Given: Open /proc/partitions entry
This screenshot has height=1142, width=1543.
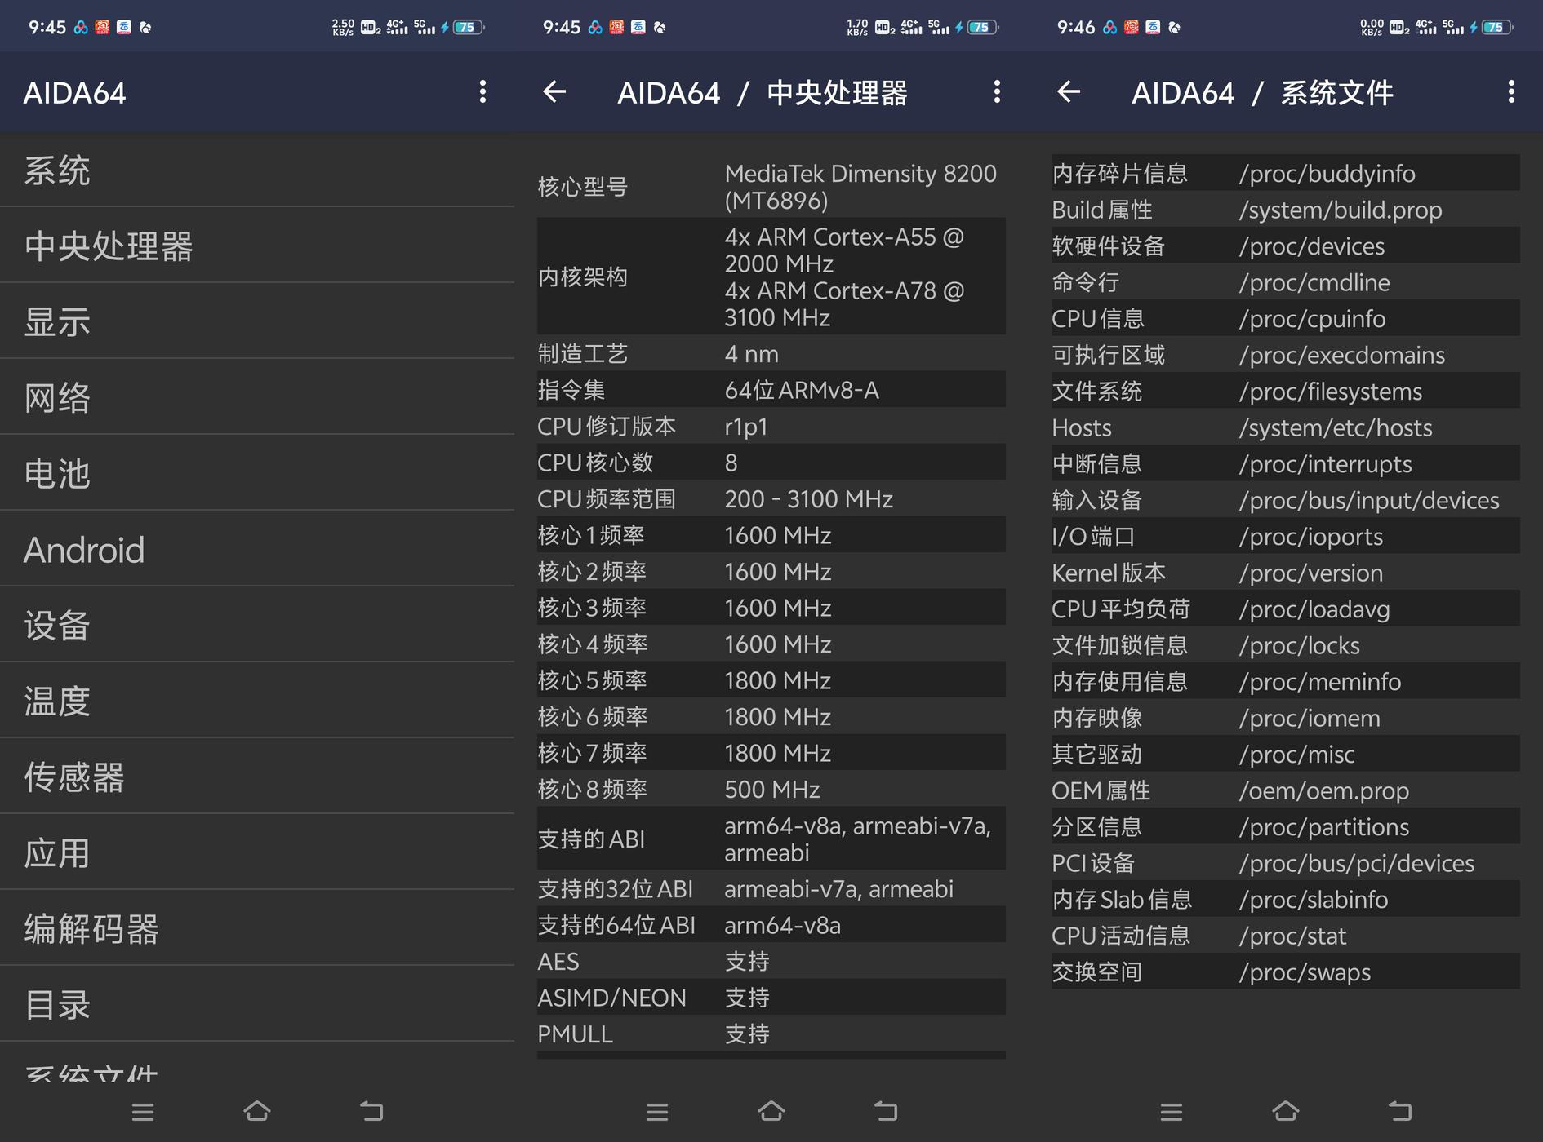Looking at the screenshot, I should 1286,826.
